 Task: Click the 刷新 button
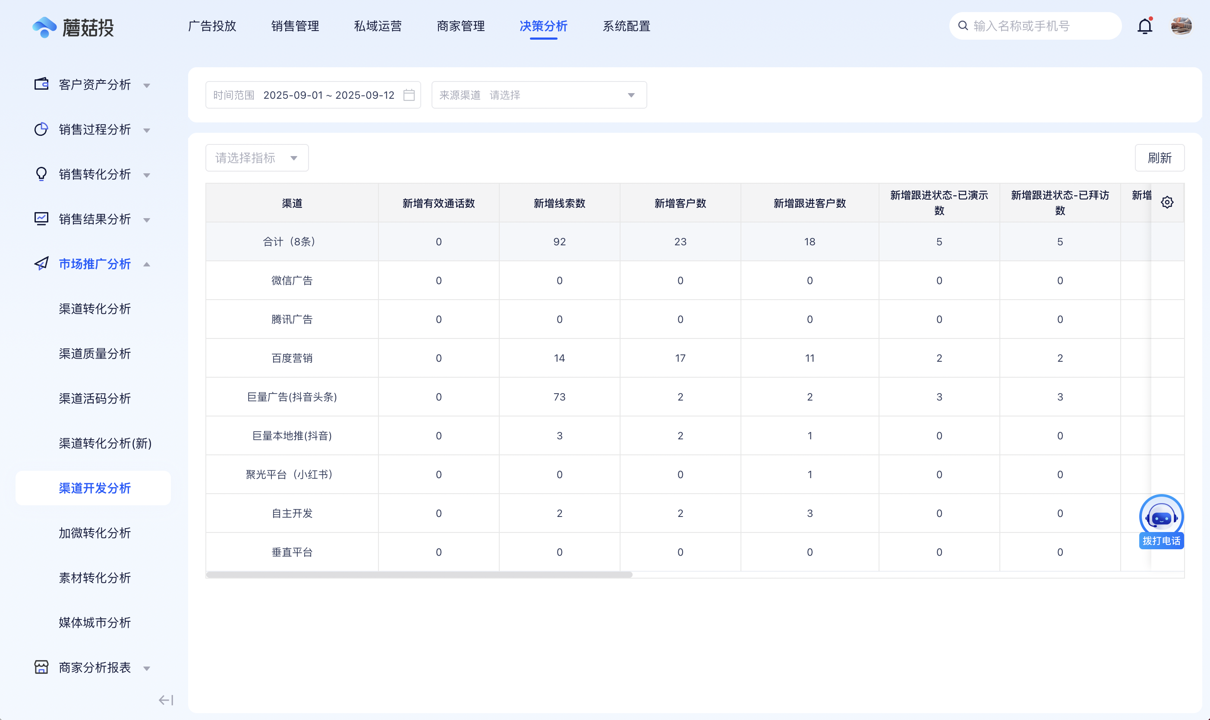pyautogui.click(x=1159, y=158)
